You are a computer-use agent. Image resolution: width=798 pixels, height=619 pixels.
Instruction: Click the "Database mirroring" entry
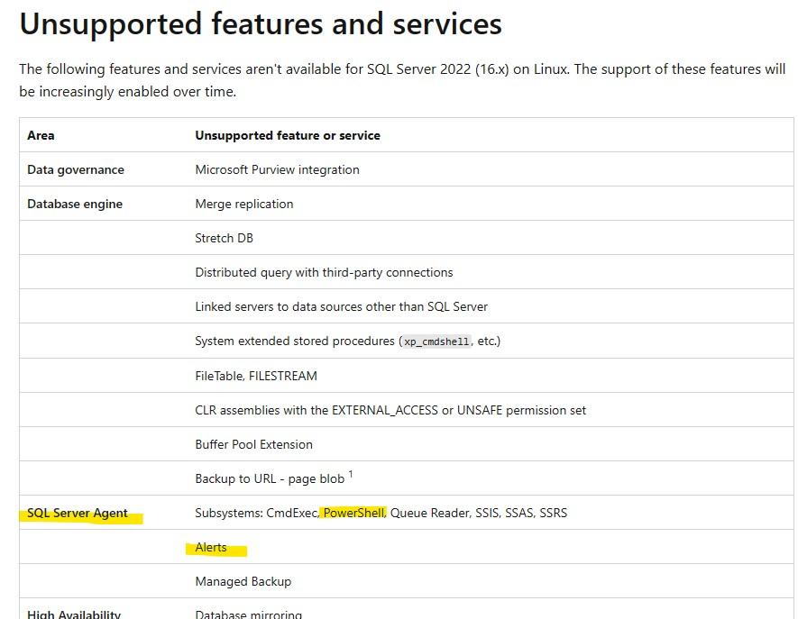[248, 614]
